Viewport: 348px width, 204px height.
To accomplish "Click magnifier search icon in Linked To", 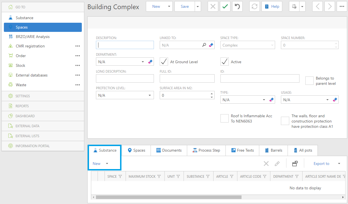I will (204, 45).
